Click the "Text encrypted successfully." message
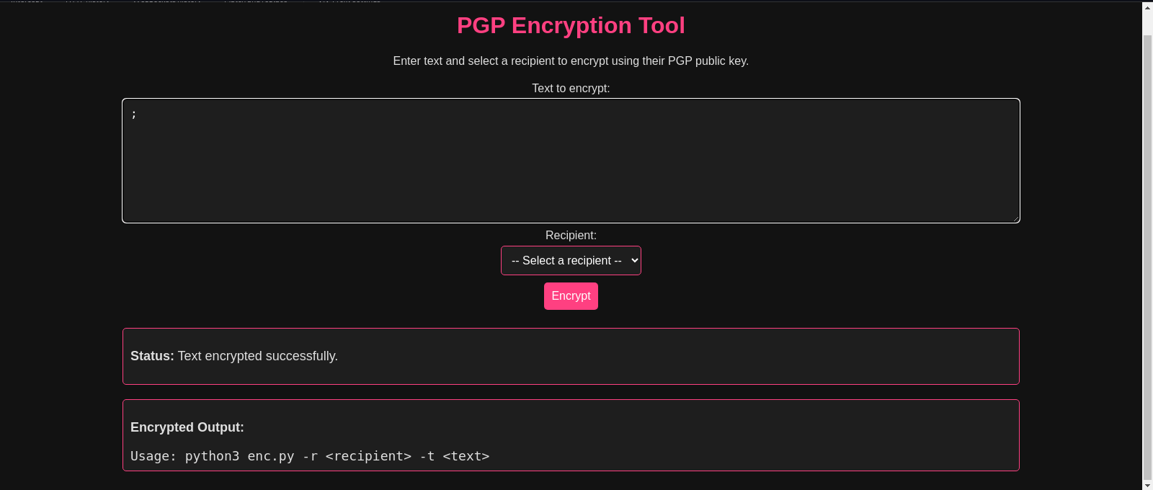This screenshot has width=1153, height=490. point(258,356)
